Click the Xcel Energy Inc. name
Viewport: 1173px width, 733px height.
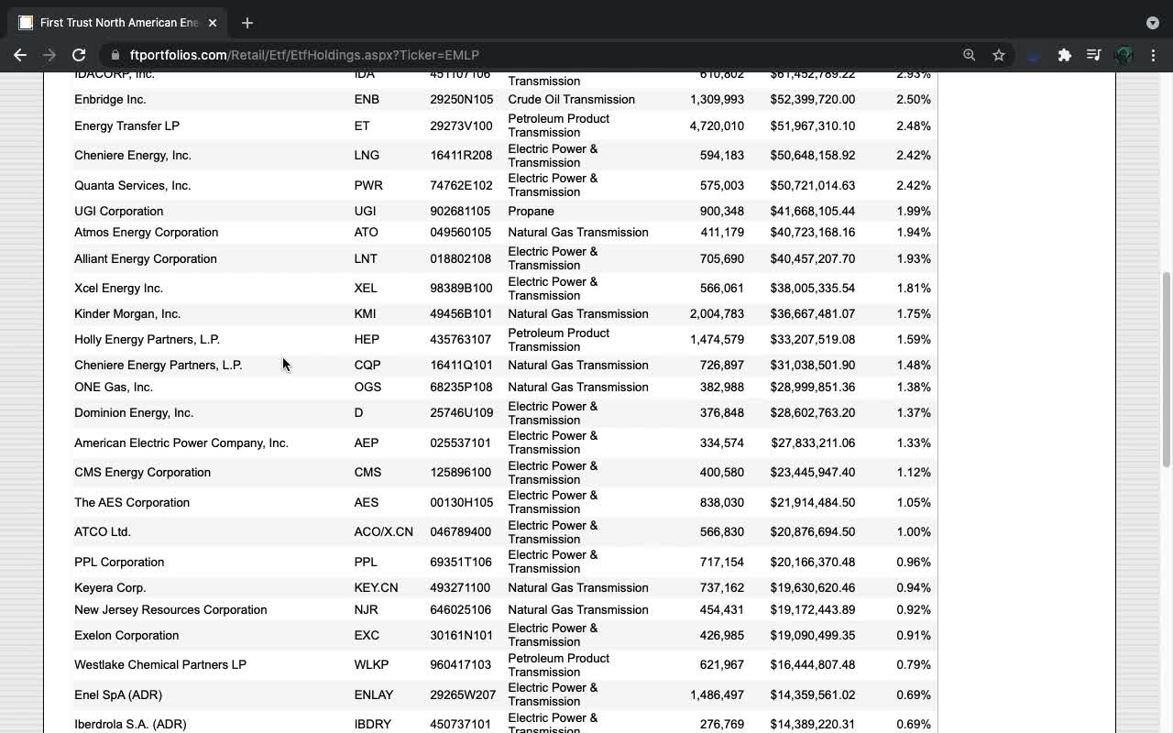click(x=118, y=288)
